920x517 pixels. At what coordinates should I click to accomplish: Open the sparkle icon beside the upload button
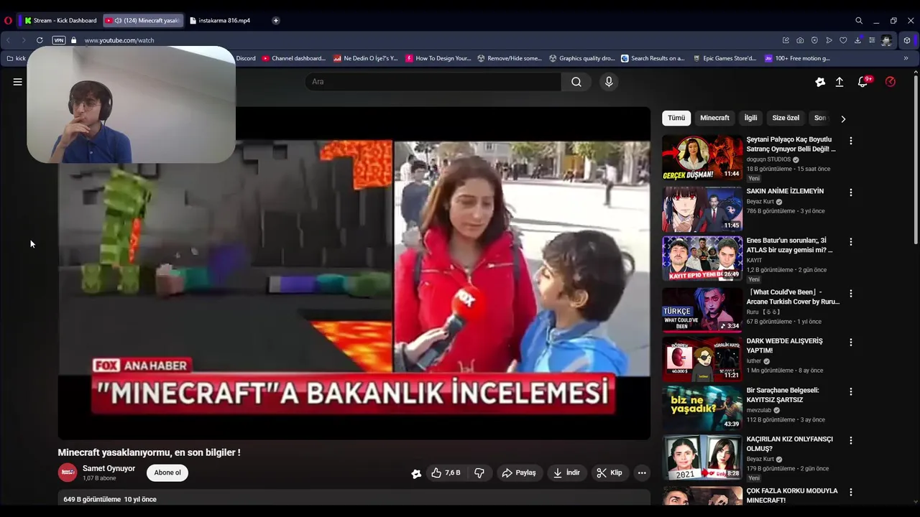click(820, 82)
